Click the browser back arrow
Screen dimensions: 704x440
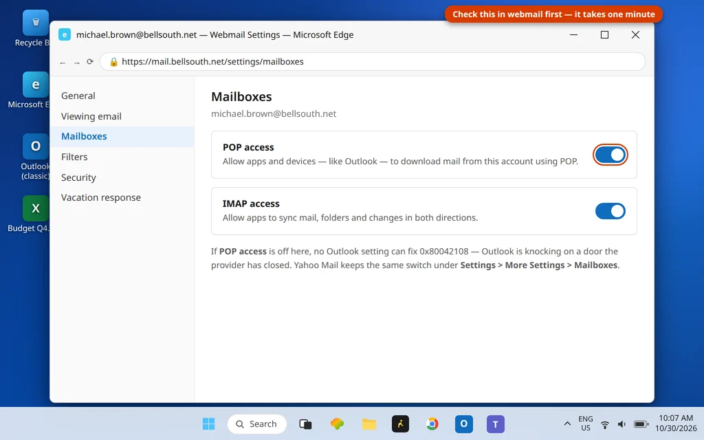63,63
